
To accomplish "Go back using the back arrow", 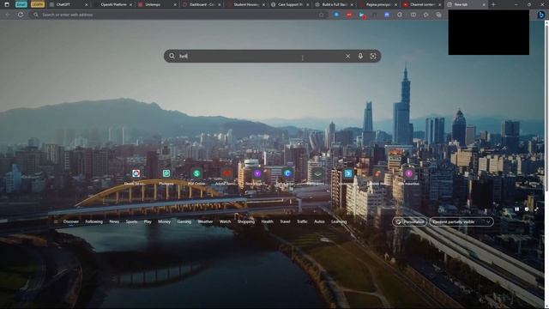I will [8, 15].
